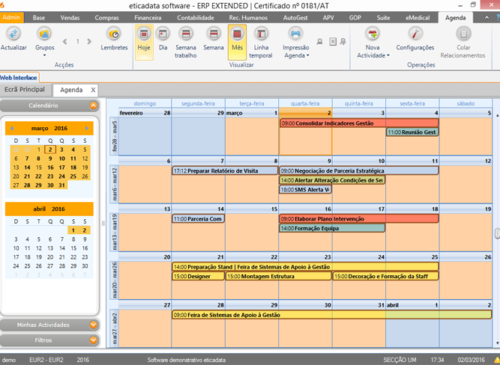Open Configurações in the Operações group
Viewport: 500px width, 365px height.
[415, 34]
